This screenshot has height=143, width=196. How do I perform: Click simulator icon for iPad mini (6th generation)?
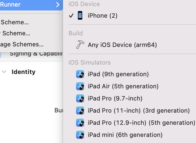pyautogui.click(x=80, y=135)
